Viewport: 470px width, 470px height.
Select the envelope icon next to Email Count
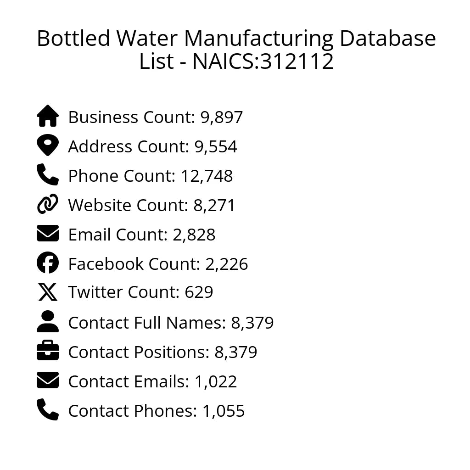[x=48, y=234]
